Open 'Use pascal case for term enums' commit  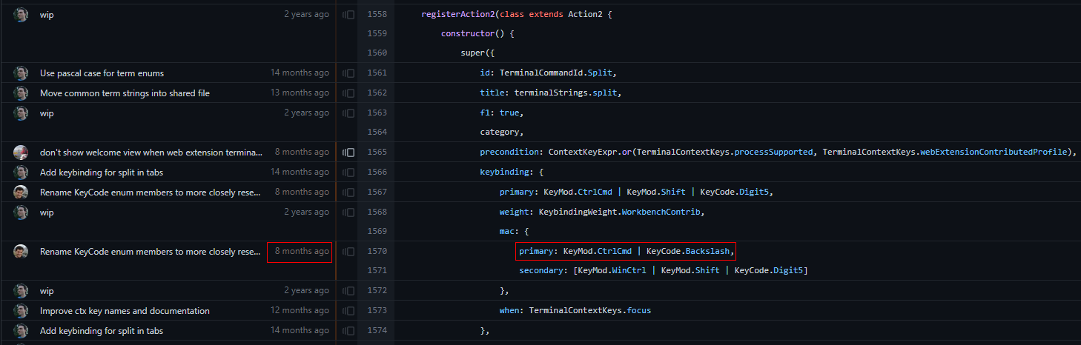(x=102, y=73)
